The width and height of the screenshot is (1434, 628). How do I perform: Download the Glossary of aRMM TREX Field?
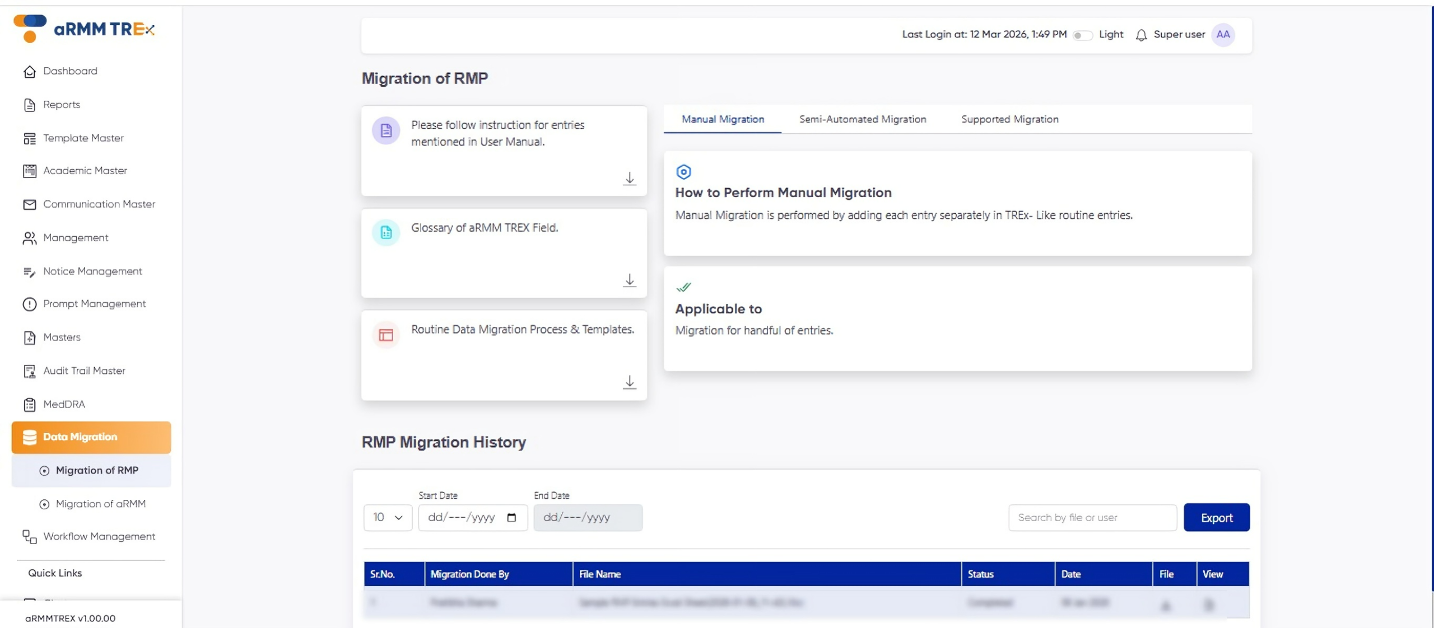point(630,281)
